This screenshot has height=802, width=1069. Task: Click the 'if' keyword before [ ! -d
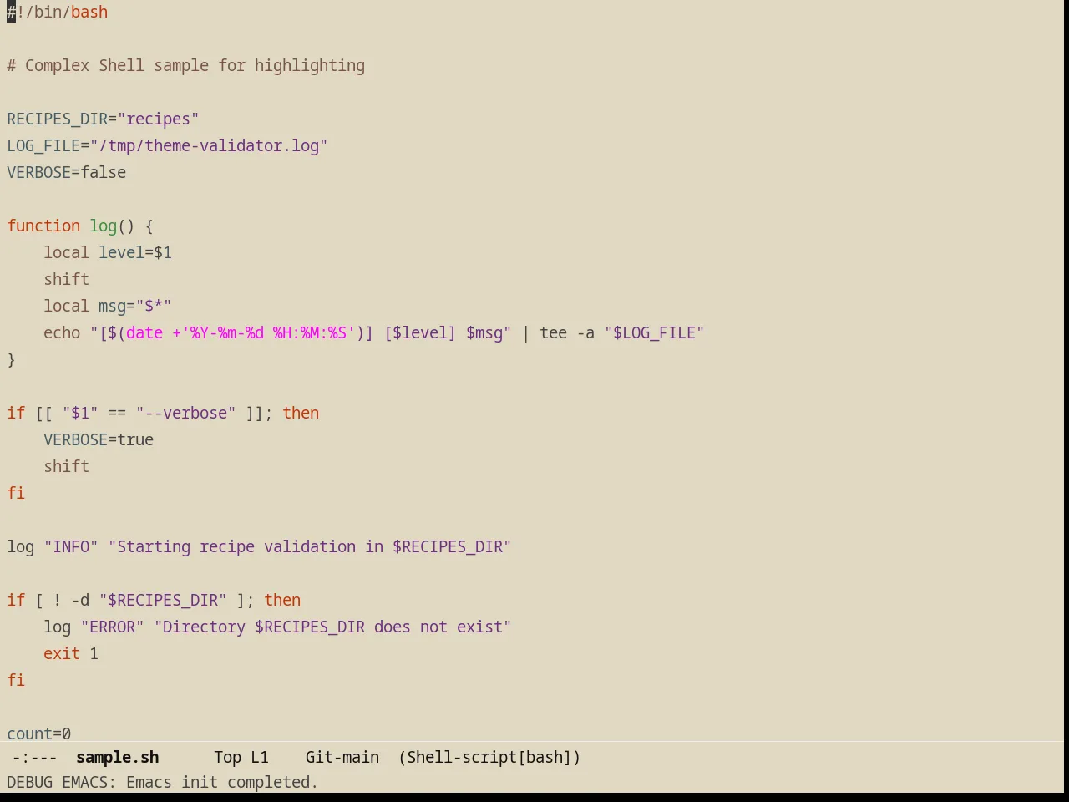click(16, 600)
